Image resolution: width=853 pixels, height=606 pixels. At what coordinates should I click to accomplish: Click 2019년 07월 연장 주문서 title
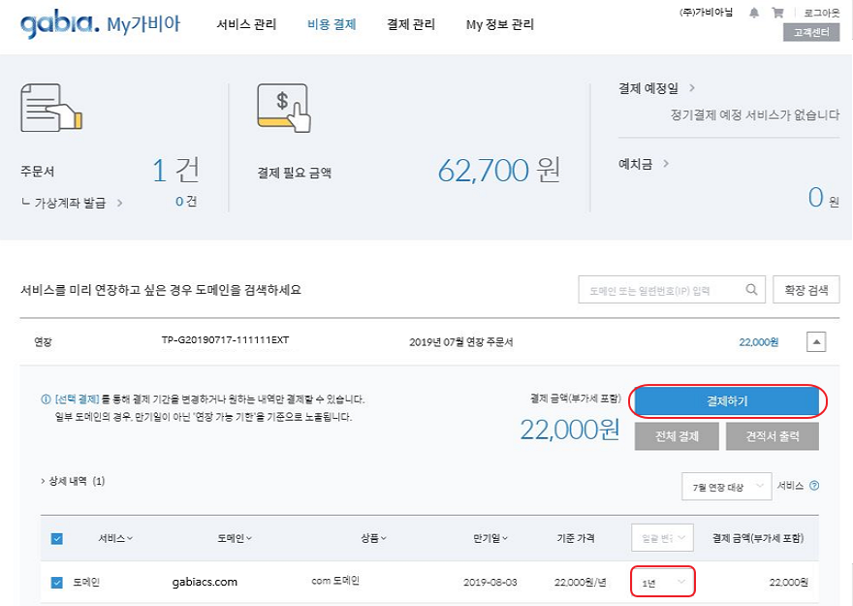[460, 342]
